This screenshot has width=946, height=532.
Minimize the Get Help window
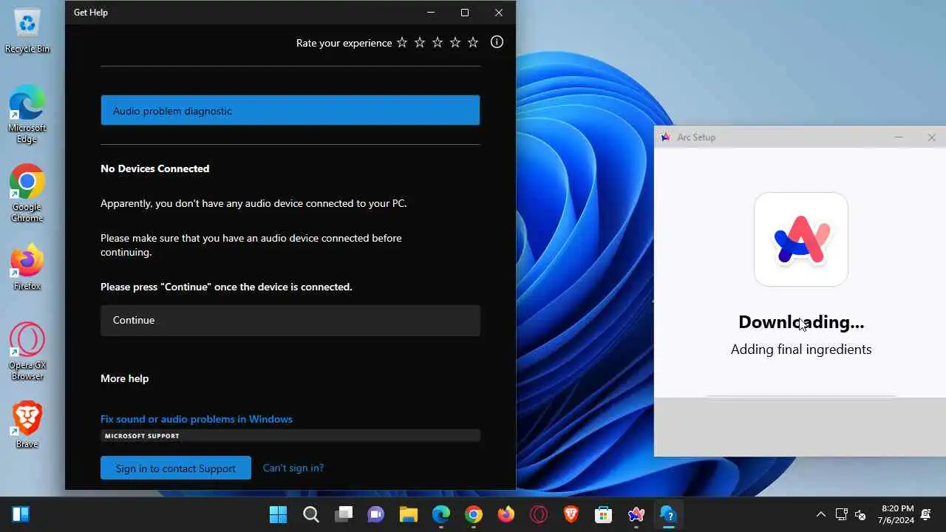coord(431,13)
